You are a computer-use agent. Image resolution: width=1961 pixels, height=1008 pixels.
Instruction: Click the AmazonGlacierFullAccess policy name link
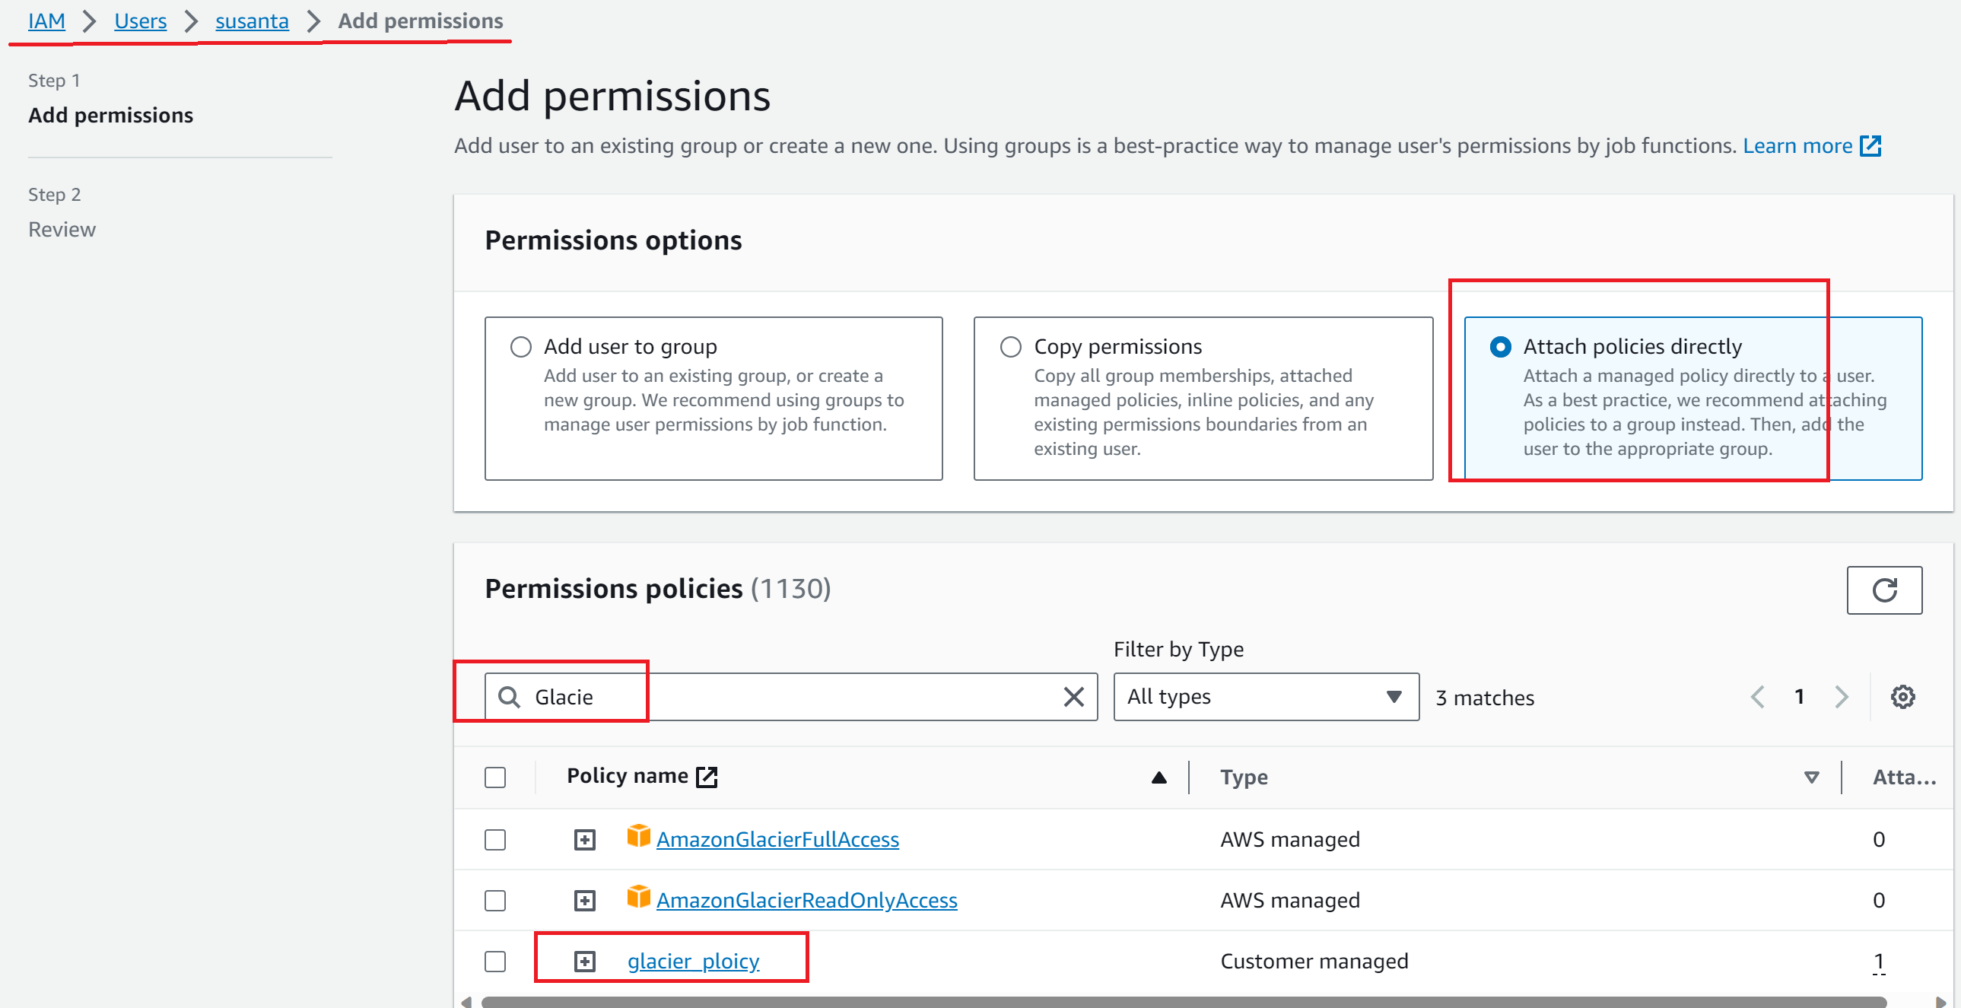pos(777,838)
